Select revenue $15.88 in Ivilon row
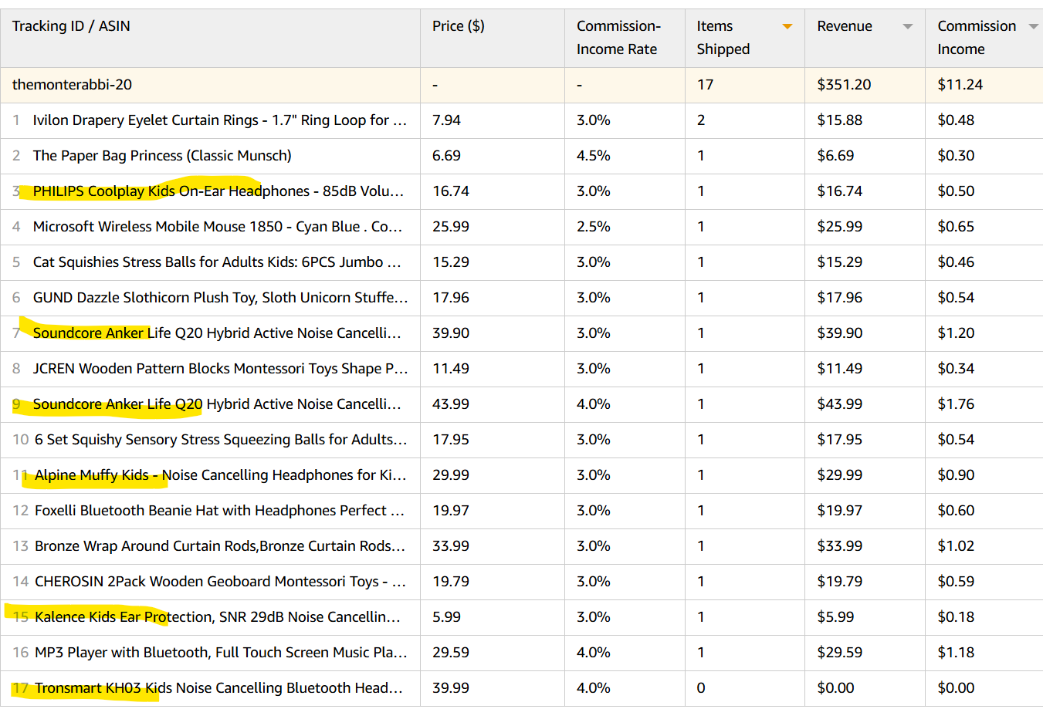Screen dimensions: 1043x709 pyautogui.click(x=840, y=120)
